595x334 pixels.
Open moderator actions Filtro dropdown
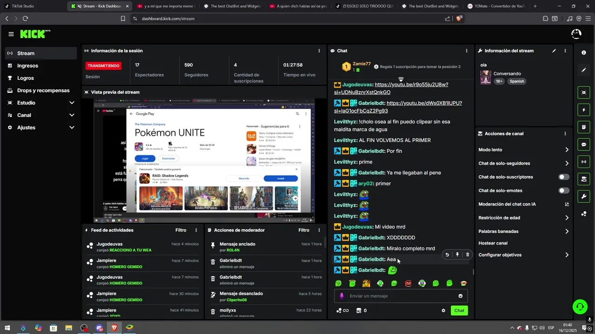[x=304, y=230]
